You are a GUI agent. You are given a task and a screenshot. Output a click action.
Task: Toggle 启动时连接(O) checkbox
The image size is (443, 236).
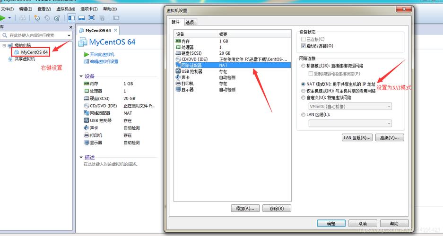click(x=304, y=46)
